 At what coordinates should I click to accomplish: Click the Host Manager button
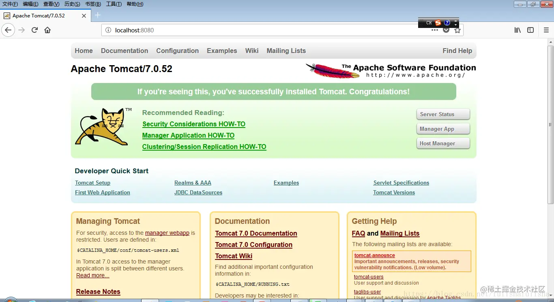coord(443,143)
